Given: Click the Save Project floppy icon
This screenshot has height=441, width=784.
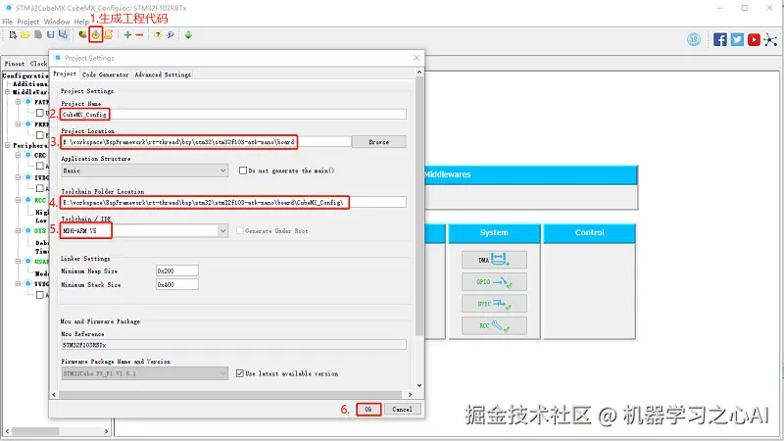Looking at the screenshot, I should pos(51,35).
